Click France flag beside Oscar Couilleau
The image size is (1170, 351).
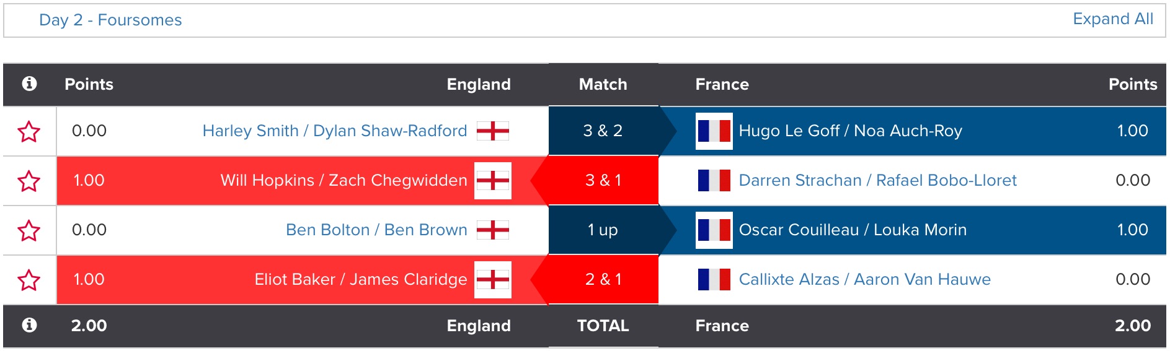point(714,230)
